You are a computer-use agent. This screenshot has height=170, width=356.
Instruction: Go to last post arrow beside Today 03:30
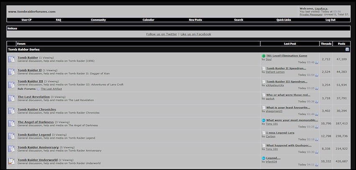pos(317,152)
